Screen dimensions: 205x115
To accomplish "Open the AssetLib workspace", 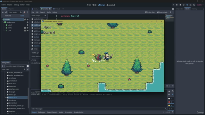I will coord(111,5).
